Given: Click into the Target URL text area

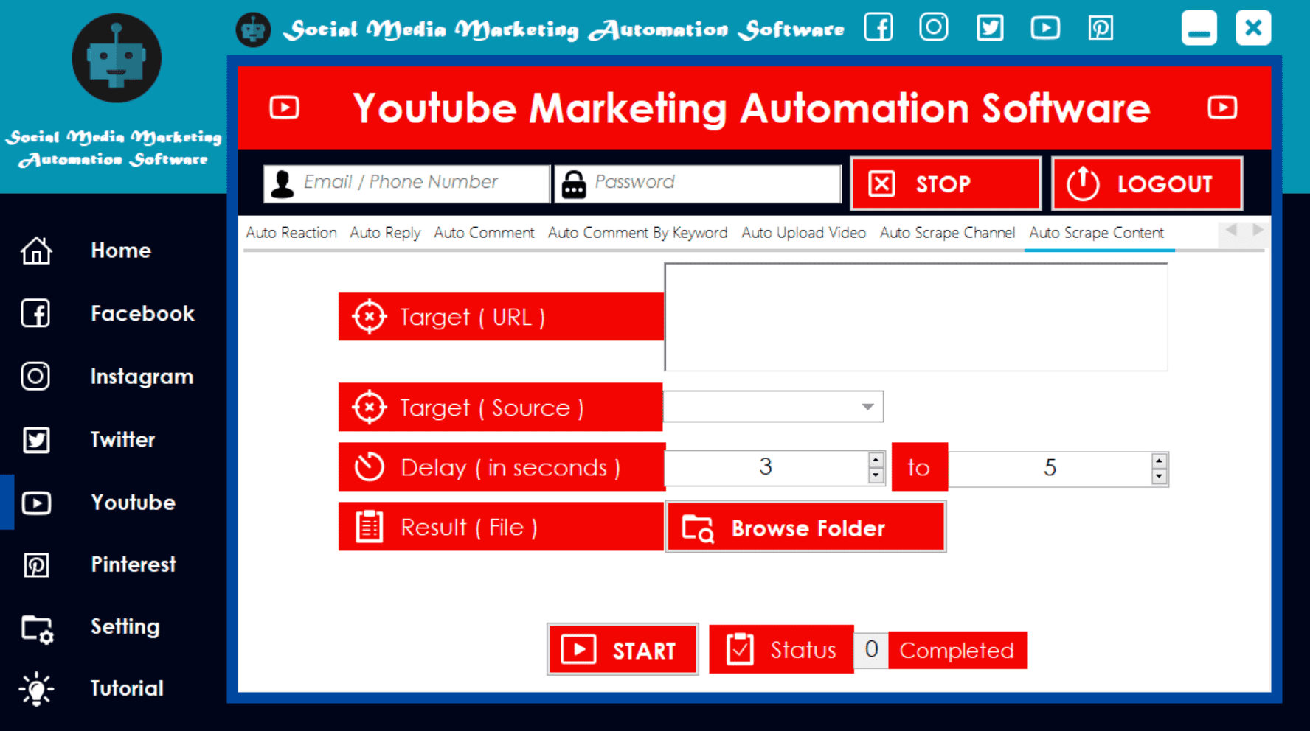Looking at the screenshot, I should 916,317.
